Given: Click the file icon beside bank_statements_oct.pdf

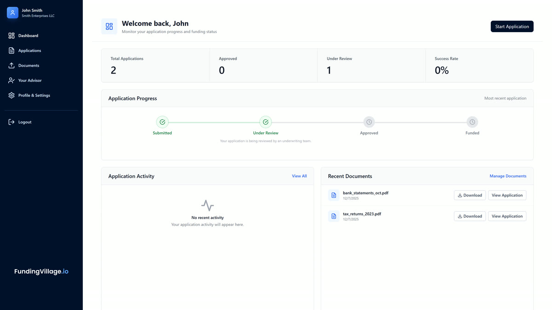Looking at the screenshot, I should coord(333,195).
